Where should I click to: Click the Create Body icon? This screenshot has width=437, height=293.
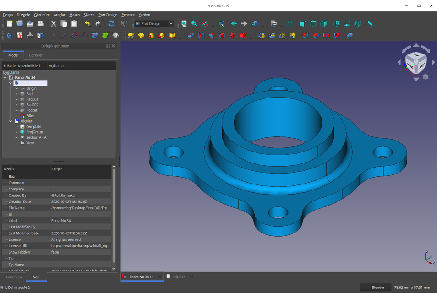pos(9,35)
